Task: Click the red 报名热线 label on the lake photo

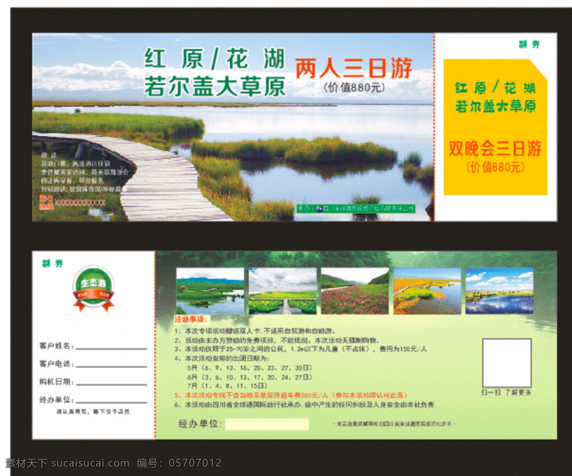Action: (47, 203)
